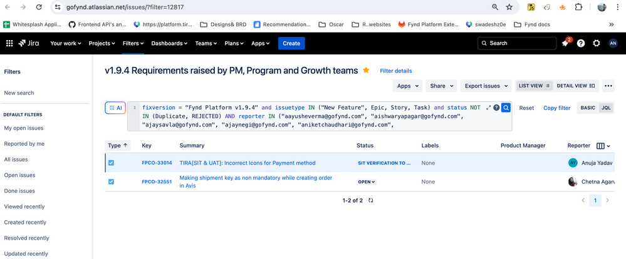
Task: Open the browser extensions puzzle icon
Action: click(578, 7)
